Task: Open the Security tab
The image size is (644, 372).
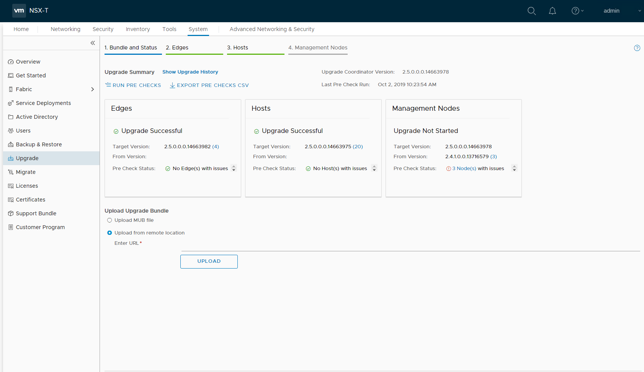Action: 103,29
